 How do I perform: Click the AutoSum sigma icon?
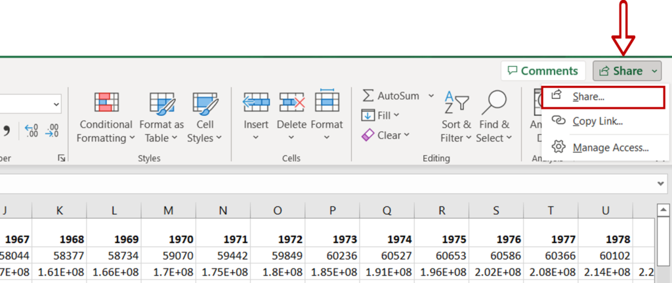368,96
